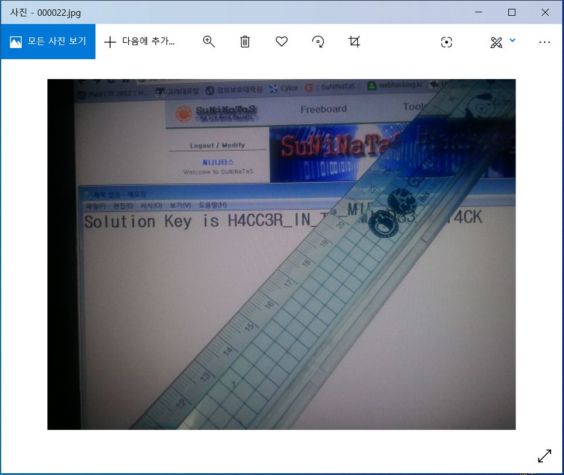Rotate the photo with the rotate icon
Image resolution: width=564 pixels, height=475 pixels.
click(x=318, y=42)
